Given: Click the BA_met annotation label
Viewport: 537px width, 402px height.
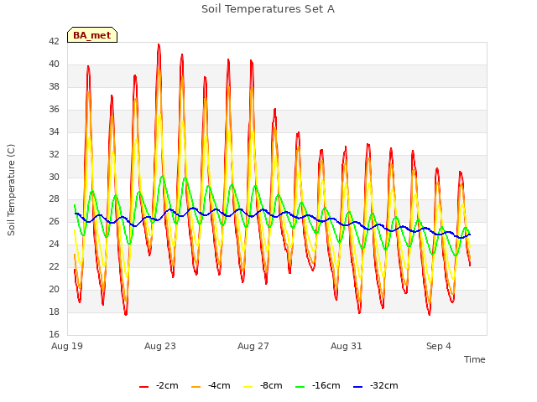Looking at the screenshot, I should click(92, 35).
